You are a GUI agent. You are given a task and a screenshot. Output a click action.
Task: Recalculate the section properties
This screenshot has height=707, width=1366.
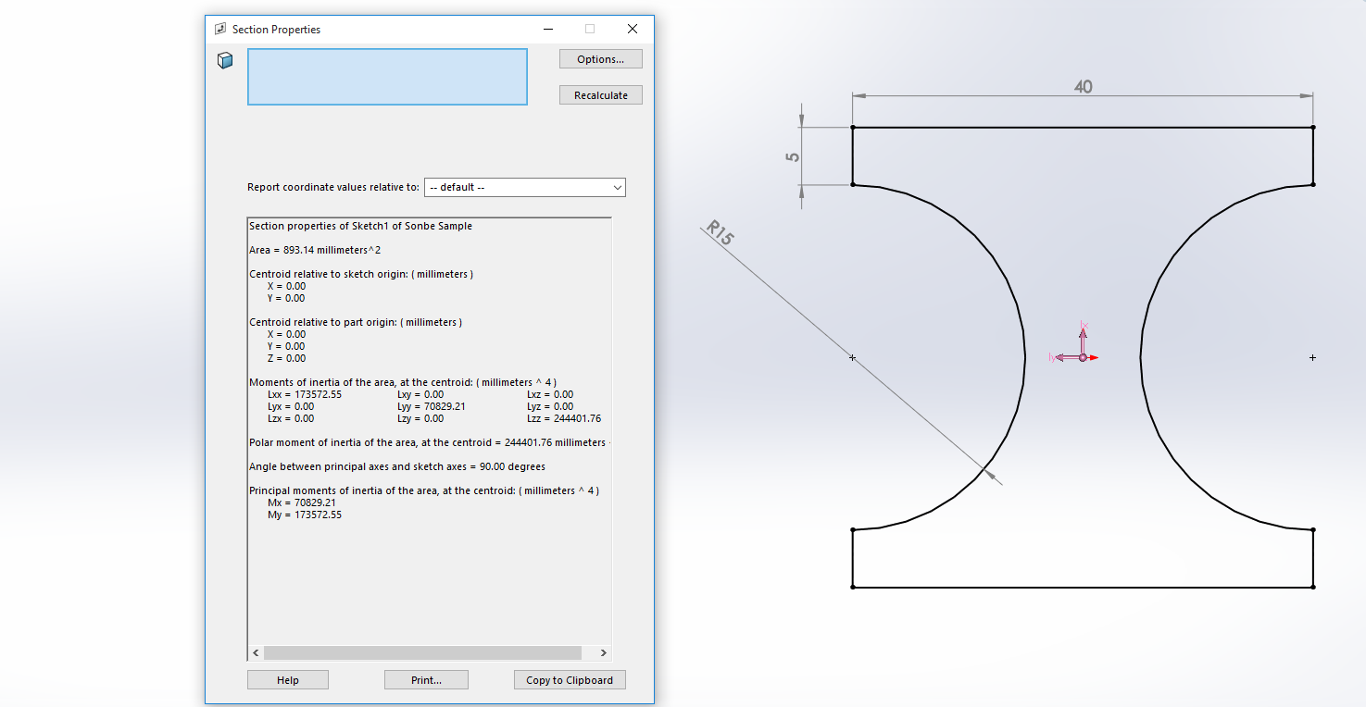(x=601, y=95)
